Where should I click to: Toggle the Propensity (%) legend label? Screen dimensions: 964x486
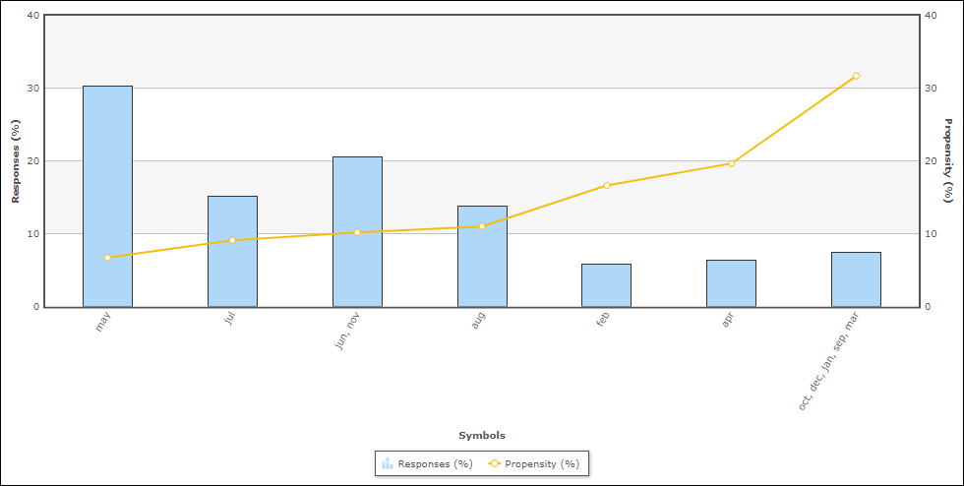(542, 463)
